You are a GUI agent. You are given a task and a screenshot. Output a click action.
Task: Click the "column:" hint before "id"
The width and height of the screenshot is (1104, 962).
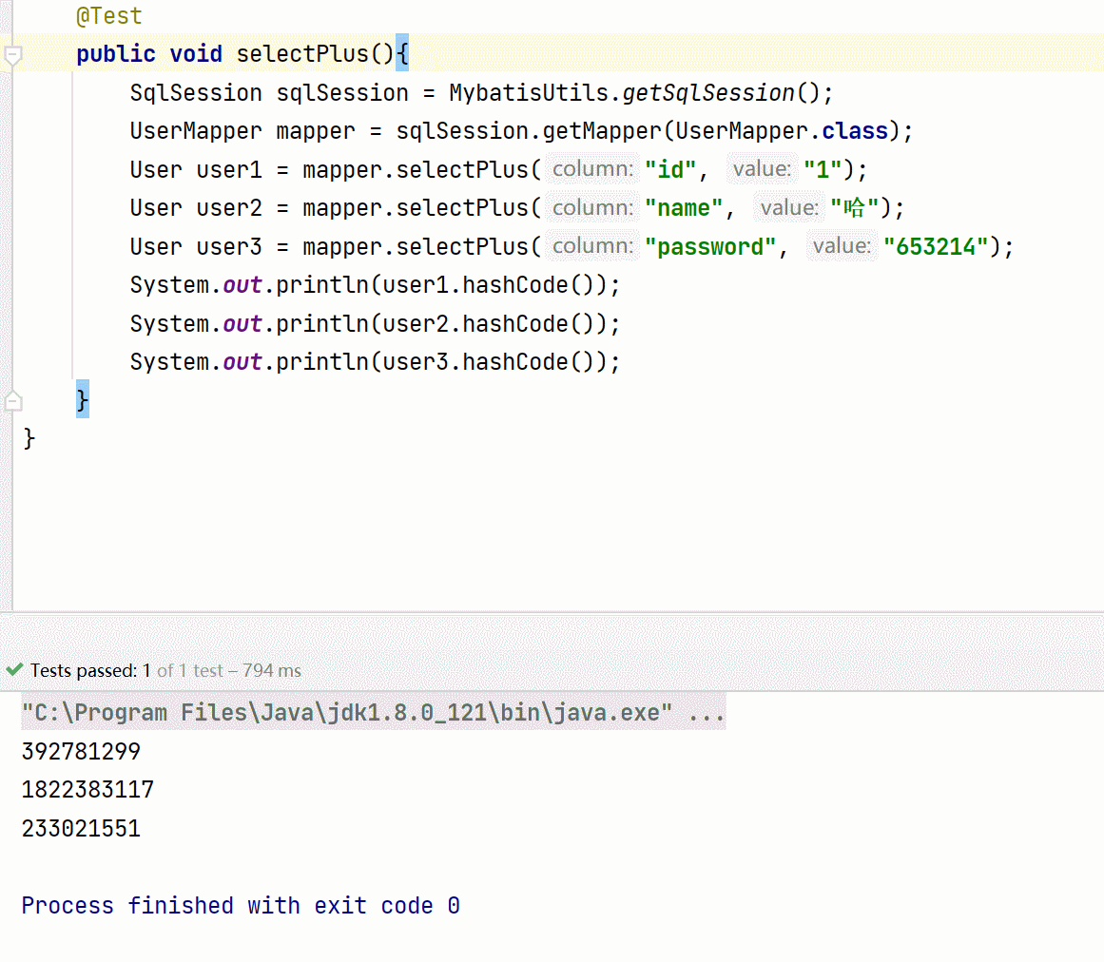click(x=593, y=169)
